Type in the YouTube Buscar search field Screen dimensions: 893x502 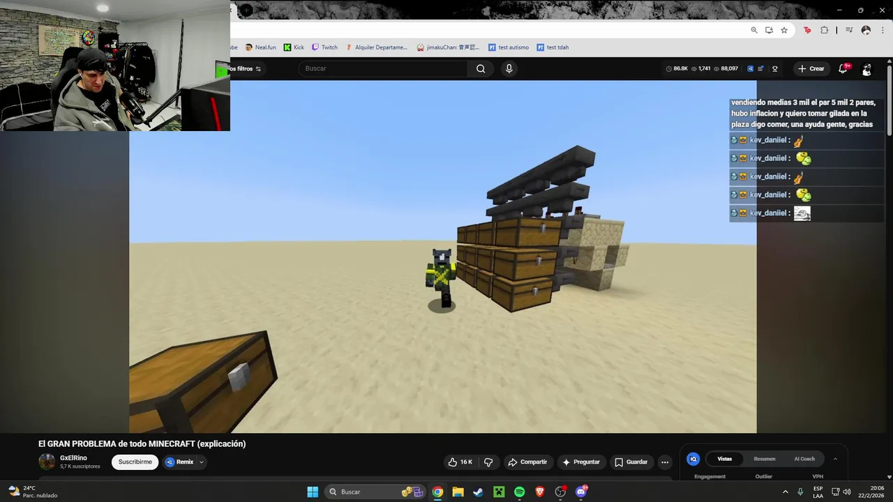click(384, 68)
